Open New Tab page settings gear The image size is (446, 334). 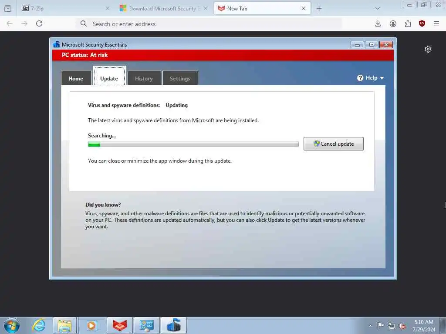pyautogui.click(x=428, y=49)
